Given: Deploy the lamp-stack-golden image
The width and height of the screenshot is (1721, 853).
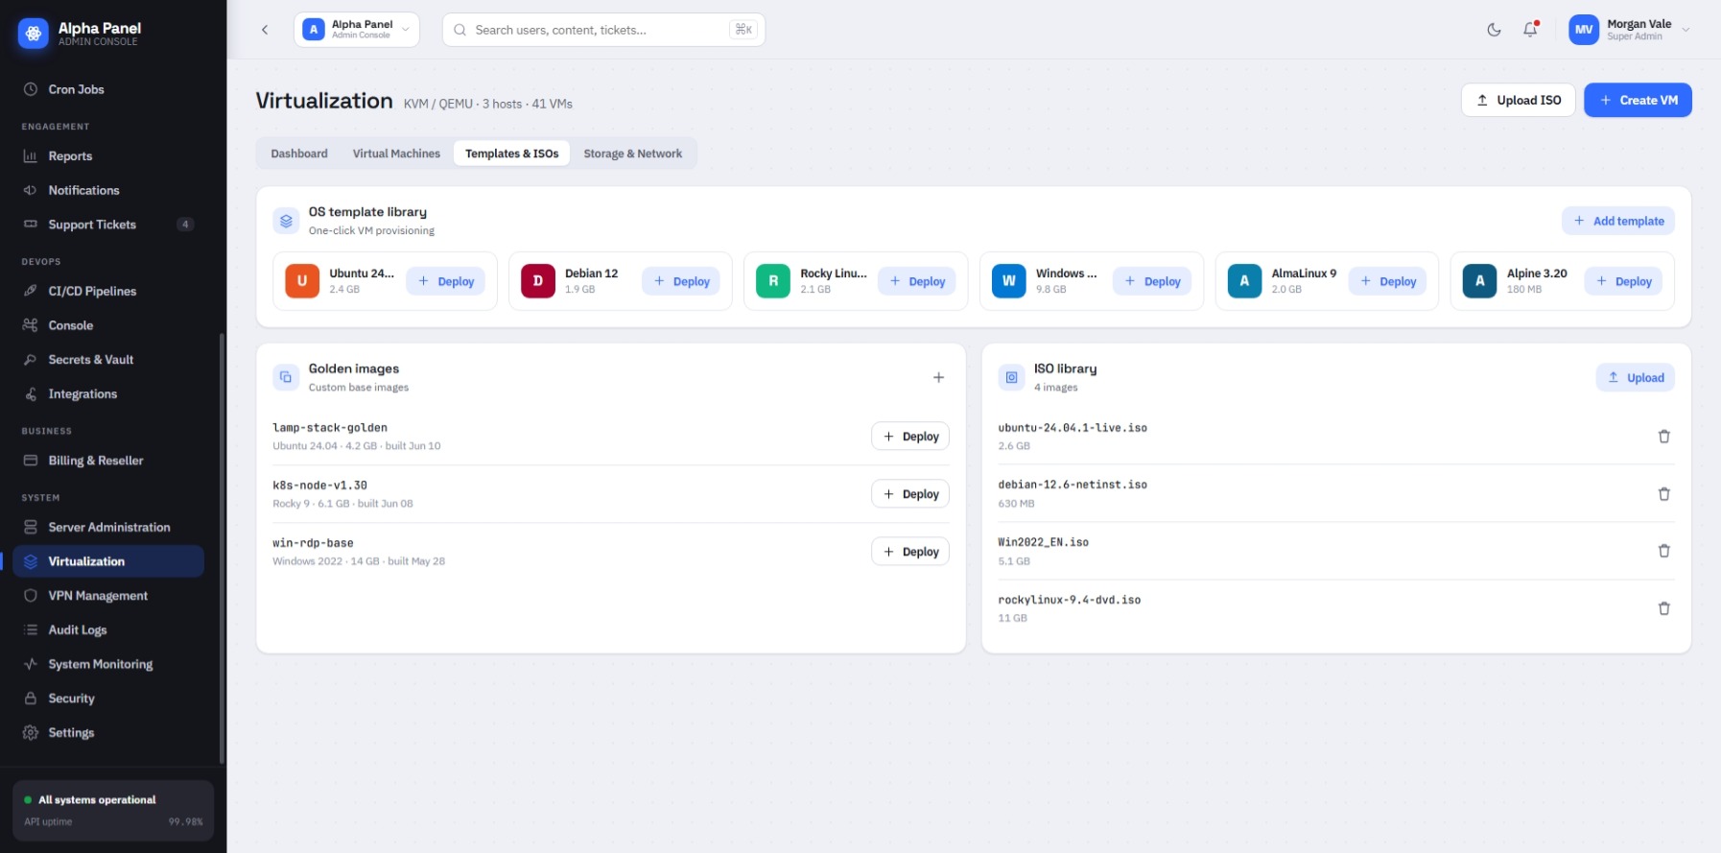Looking at the screenshot, I should (x=910, y=437).
